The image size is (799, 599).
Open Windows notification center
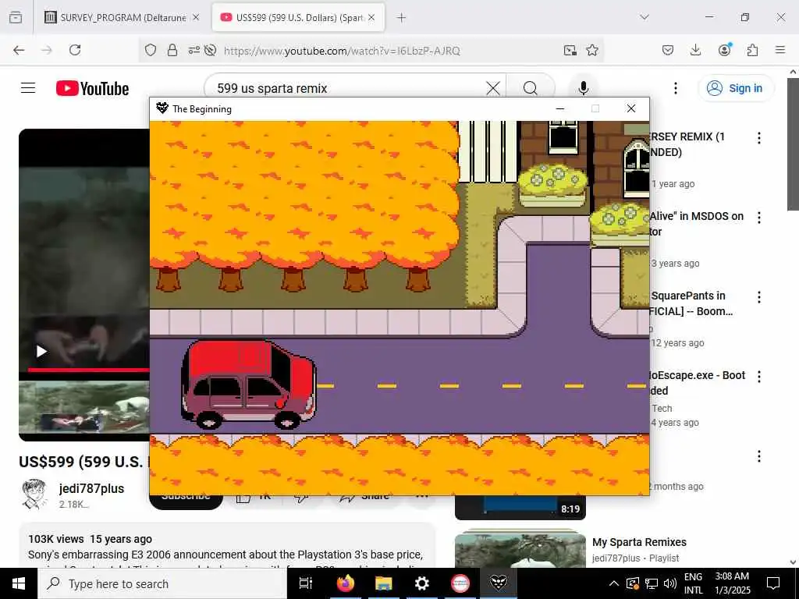tap(773, 583)
